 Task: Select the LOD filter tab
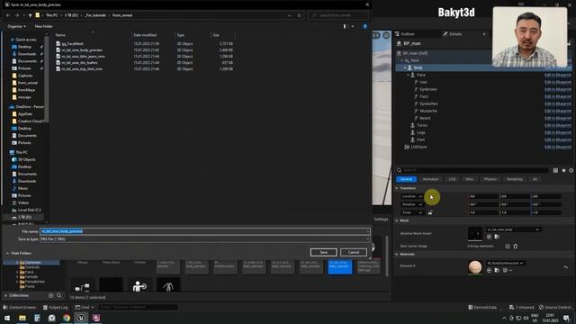coord(452,179)
